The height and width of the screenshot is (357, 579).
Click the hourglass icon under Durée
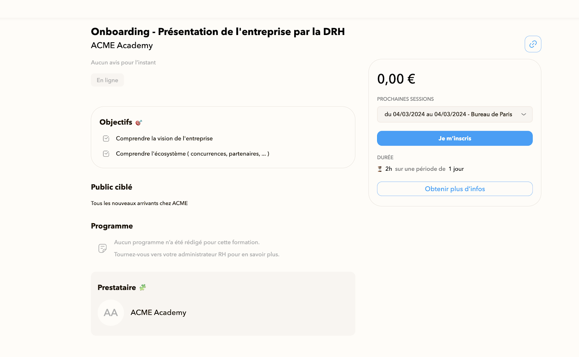tap(380, 169)
